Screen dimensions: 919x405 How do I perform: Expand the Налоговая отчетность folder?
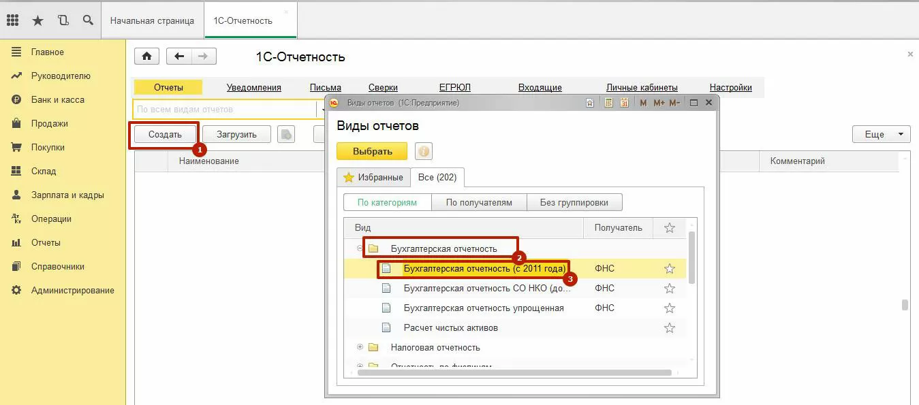pos(360,347)
